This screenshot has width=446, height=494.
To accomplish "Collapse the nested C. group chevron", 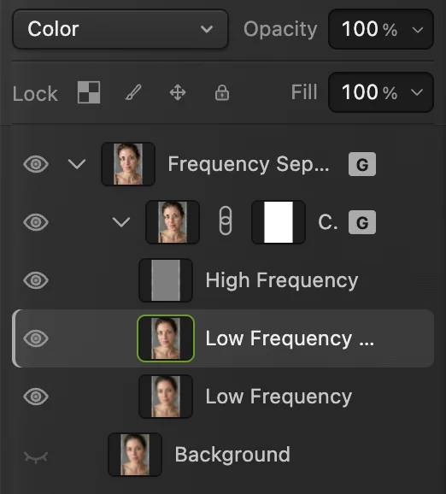I will (x=121, y=222).
